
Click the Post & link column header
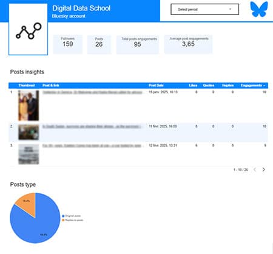[51, 85]
